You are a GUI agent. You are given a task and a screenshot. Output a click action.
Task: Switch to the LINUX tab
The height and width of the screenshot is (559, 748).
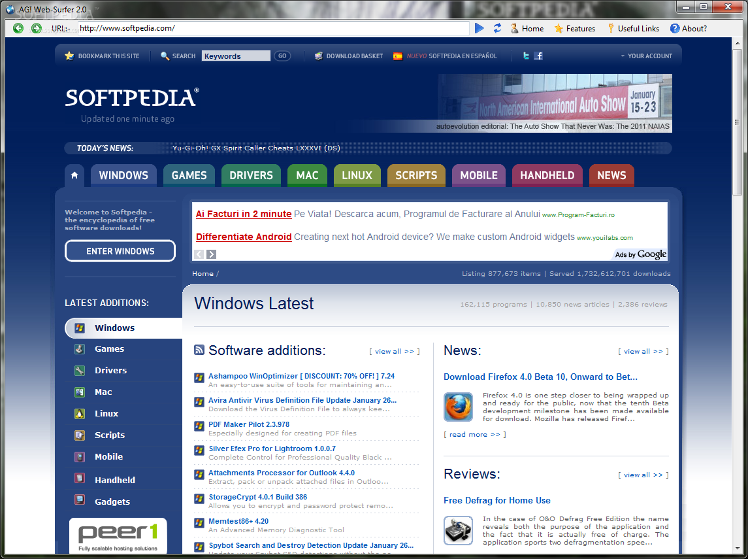coord(357,175)
